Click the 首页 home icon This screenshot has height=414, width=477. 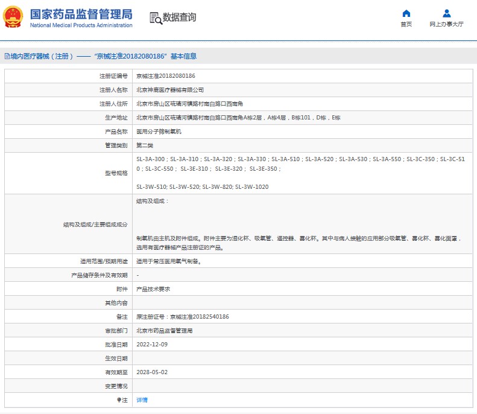(406, 14)
